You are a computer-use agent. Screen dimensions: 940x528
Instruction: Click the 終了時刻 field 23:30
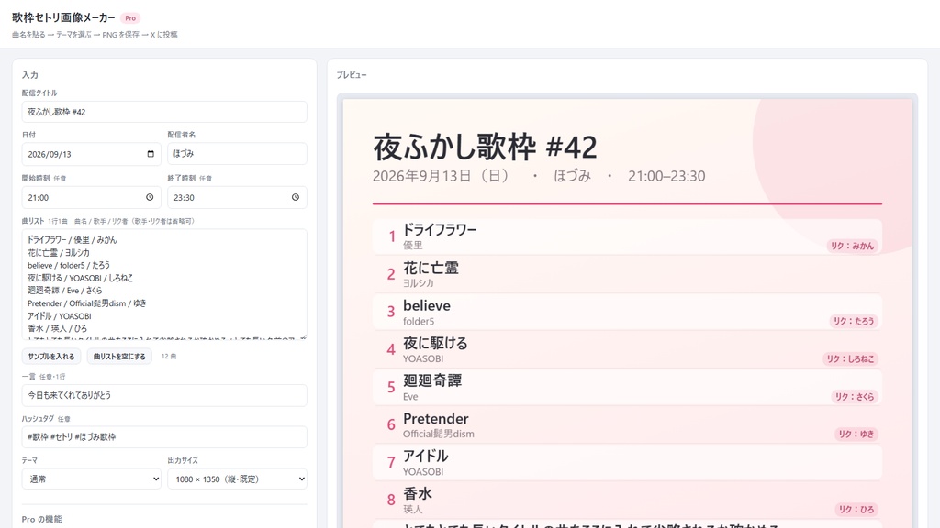coord(238,197)
